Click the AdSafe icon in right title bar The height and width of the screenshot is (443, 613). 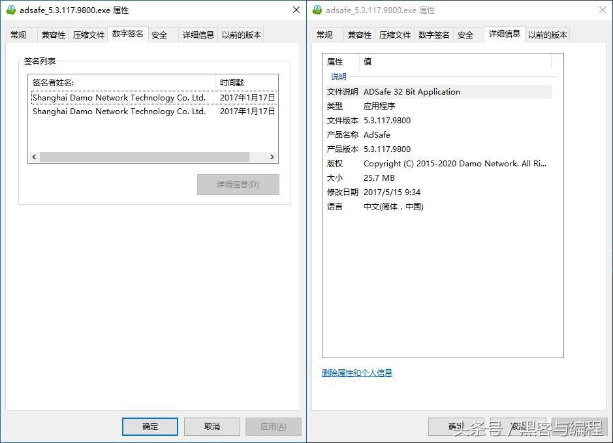[317, 10]
